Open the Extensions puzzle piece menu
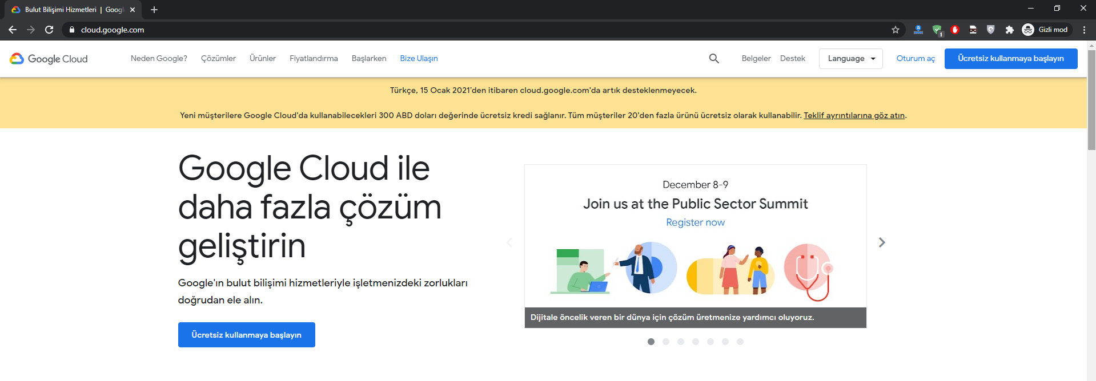This screenshot has height=381, width=1096. tap(1009, 30)
